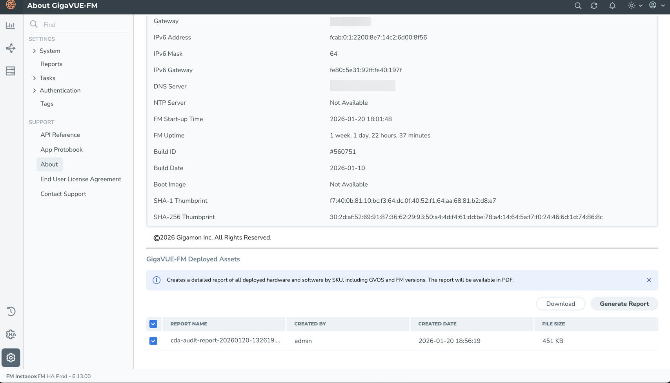The image size is (670, 383).
Task: Open the notifications bell
Action: pos(612,6)
